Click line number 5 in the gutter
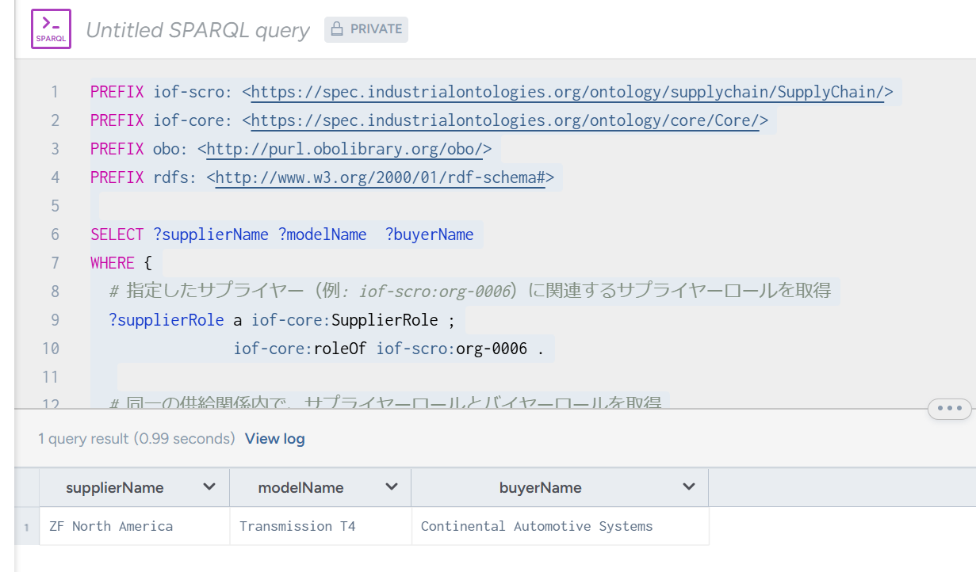Viewport: 976px width, 572px height. pyautogui.click(x=55, y=206)
